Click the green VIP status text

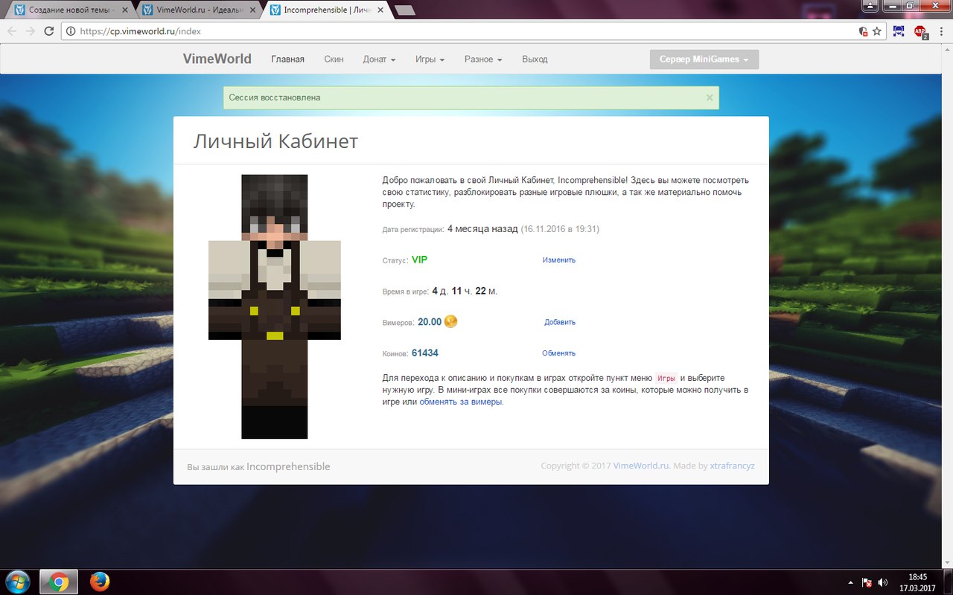(419, 260)
